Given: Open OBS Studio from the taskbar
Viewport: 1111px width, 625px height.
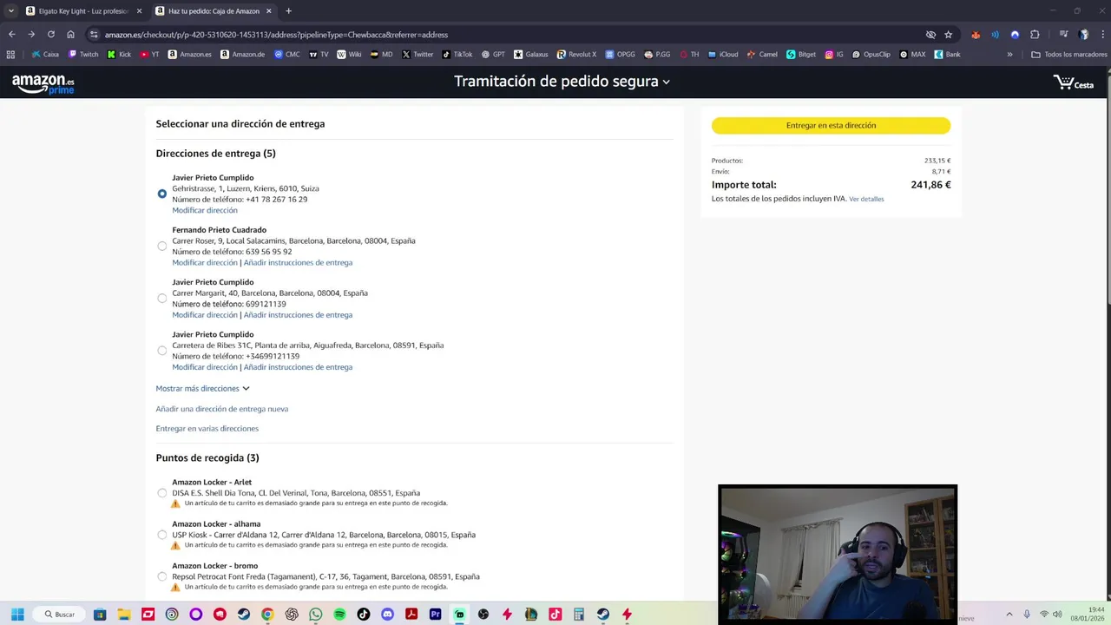Looking at the screenshot, I should [483, 615].
